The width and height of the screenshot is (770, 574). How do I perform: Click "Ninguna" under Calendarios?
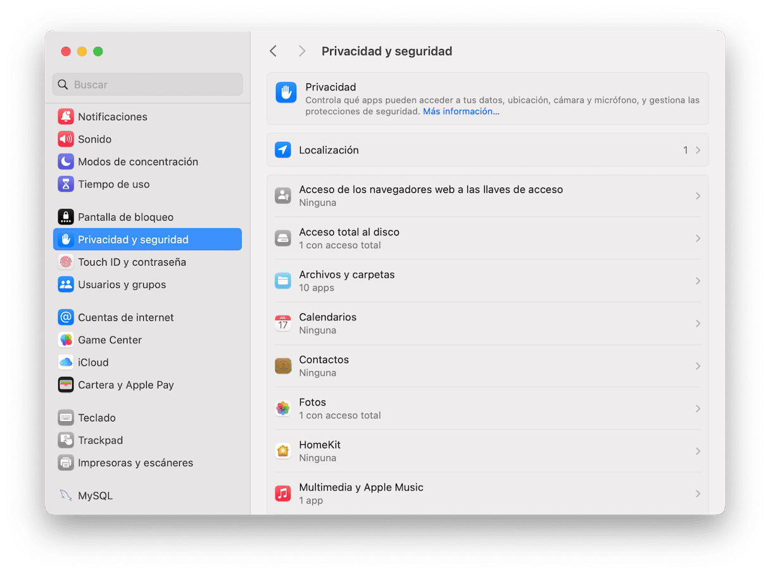point(317,330)
